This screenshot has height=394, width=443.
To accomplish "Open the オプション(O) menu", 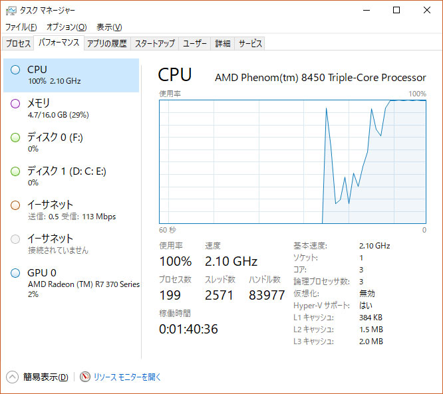I will click(x=67, y=27).
